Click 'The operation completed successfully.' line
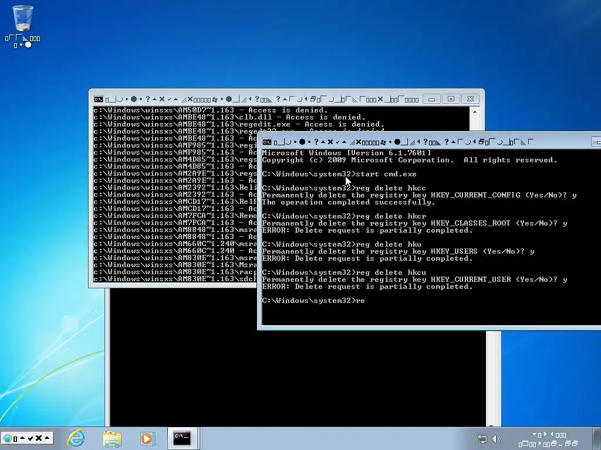 pos(349,202)
